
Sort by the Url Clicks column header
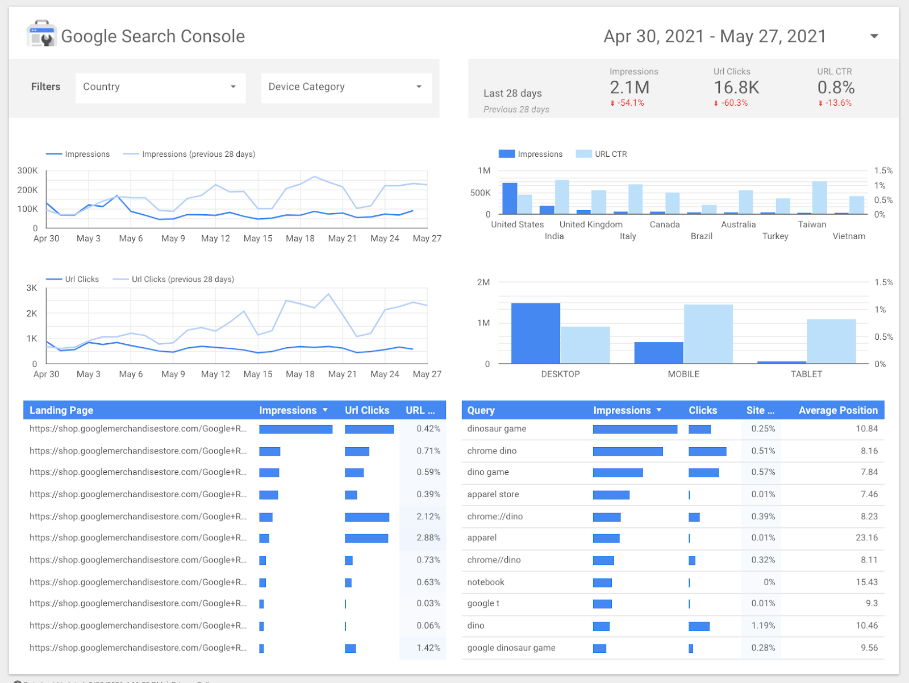coord(367,410)
